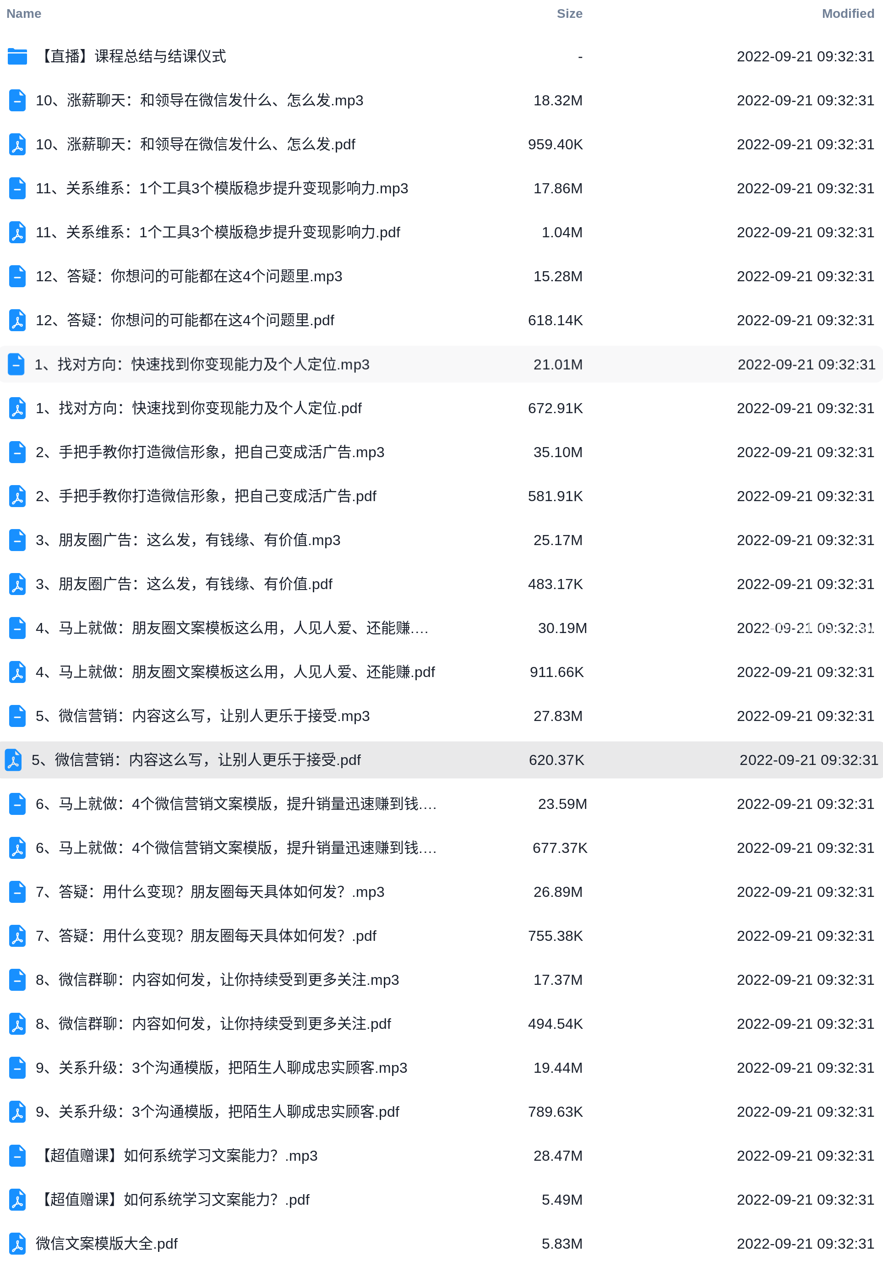
Task: Click the PDF icon for 2、手把手教你打造微信形象 pdf
Action: click(x=18, y=496)
